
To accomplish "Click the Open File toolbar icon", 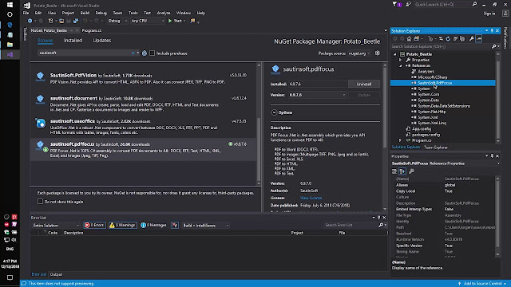I will pyautogui.click(x=61, y=21).
